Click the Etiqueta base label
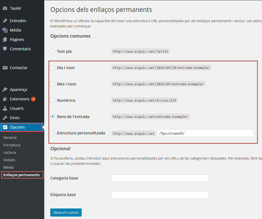 pyautogui.click(x=63, y=195)
